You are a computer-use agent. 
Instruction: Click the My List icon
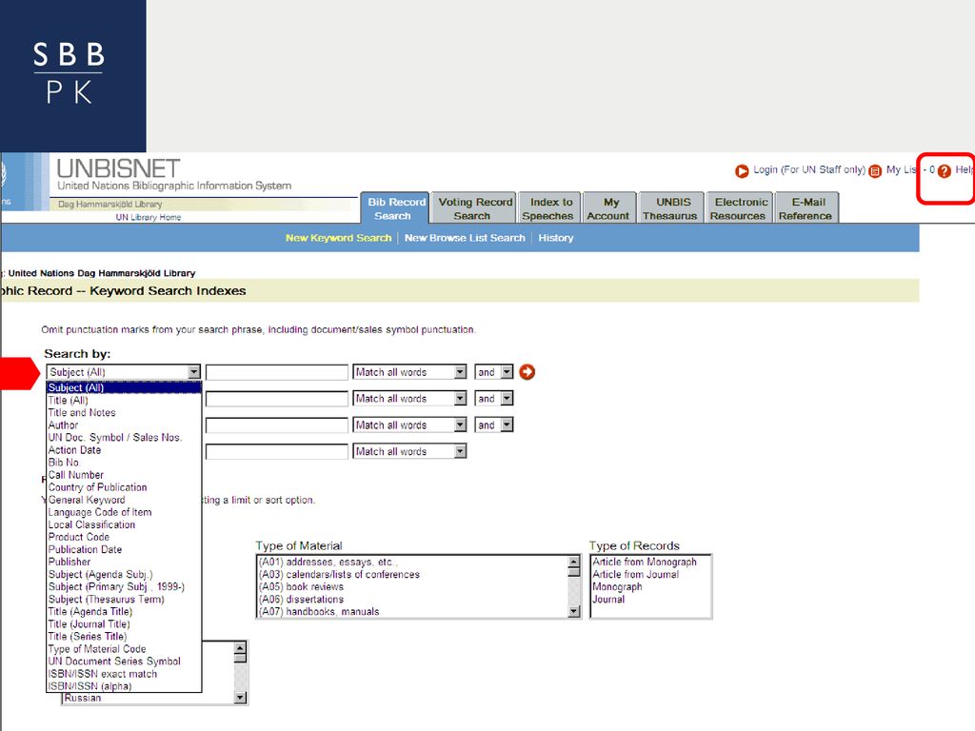[x=875, y=171]
